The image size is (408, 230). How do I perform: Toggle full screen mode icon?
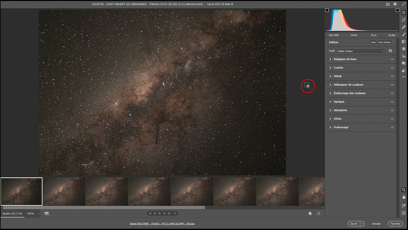404,4
